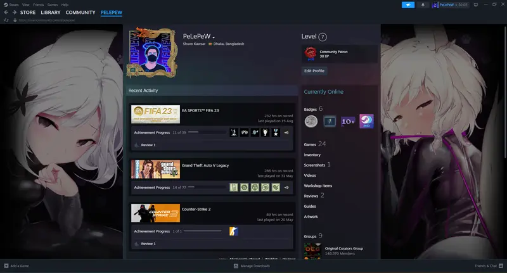The image size is (507, 273).
Task: Click the 10+ games badge
Action: (348, 121)
